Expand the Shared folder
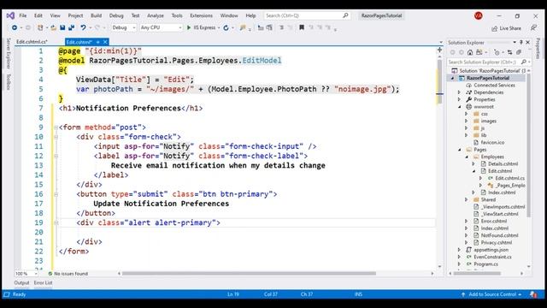This screenshot has width=547, height=308. click(x=466, y=199)
